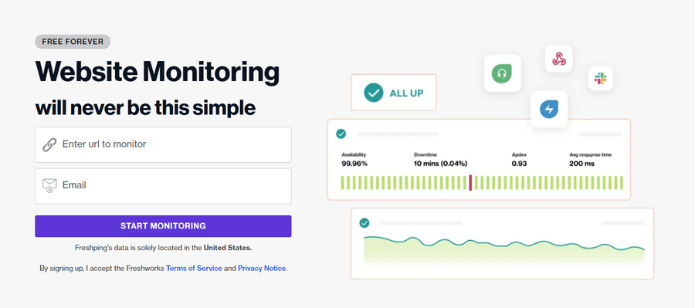Viewport: 695px width, 308px height.
Task: Click the FREE FOREVER badge
Action: pyautogui.click(x=73, y=42)
